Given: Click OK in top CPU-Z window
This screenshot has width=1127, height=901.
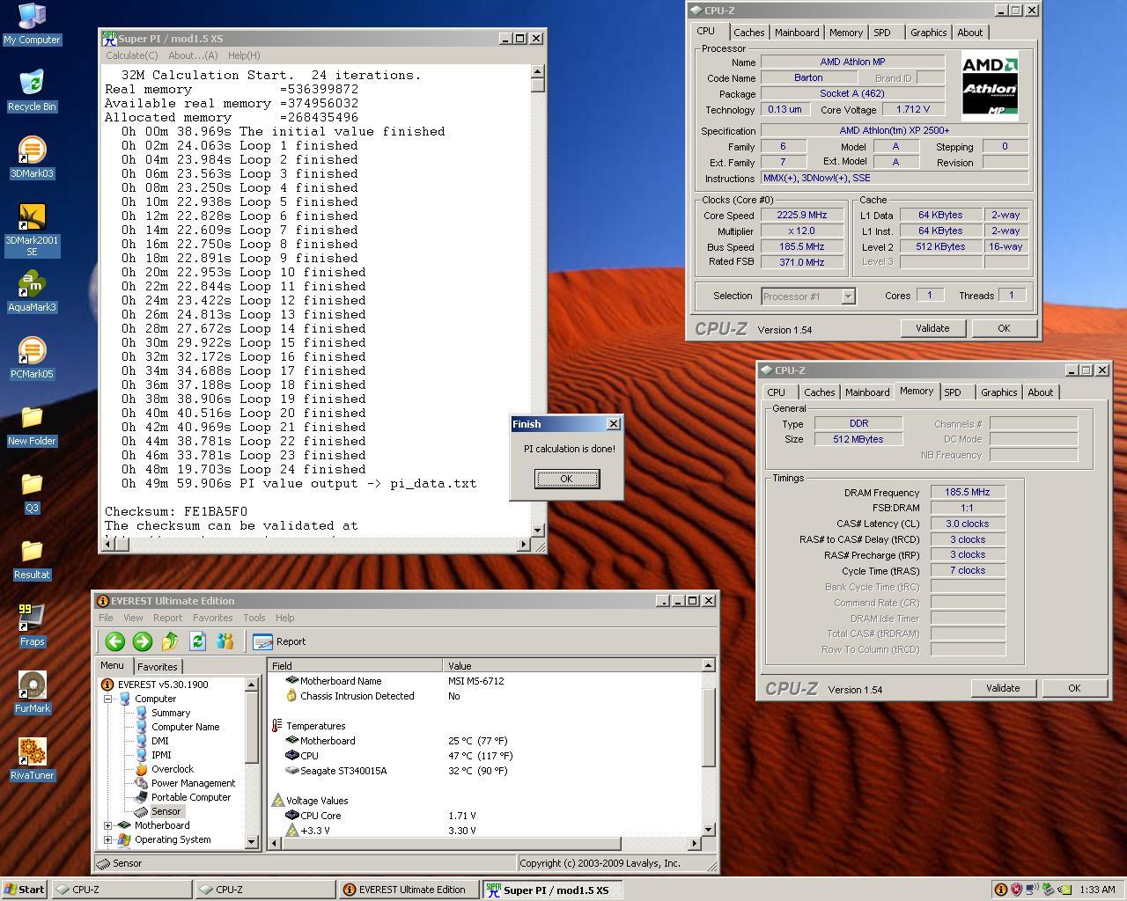Looking at the screenshot, I should [x=1003, y=328].
